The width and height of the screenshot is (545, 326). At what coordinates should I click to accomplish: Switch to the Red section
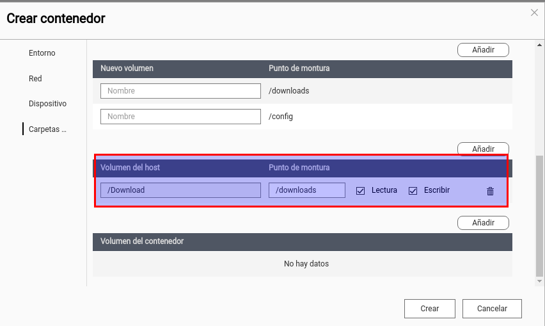pyautogui.click(x=35, y=79)
